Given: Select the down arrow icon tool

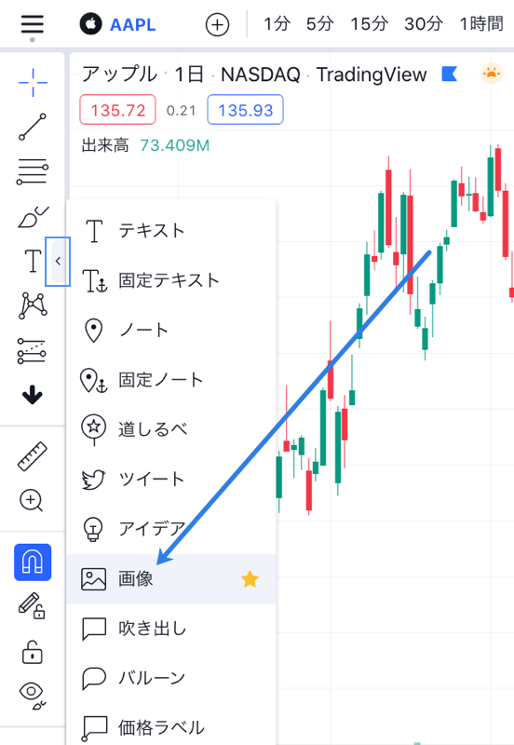Looking at the screenshot, I should pos(33,395).
